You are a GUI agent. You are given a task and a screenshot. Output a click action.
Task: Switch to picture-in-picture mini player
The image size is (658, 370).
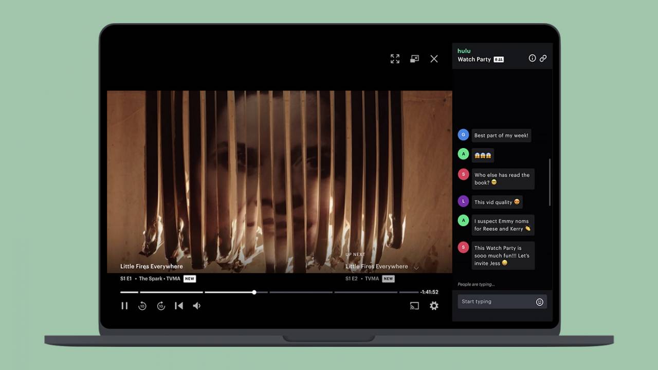(x=414, y=59)
